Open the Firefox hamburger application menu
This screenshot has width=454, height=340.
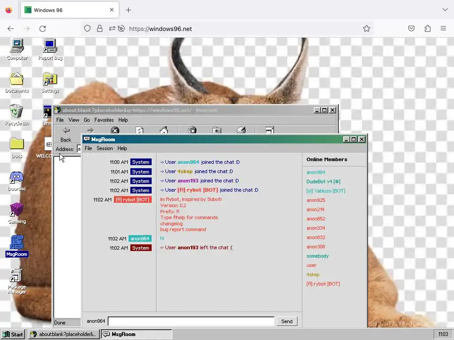[x=443, y=28]
